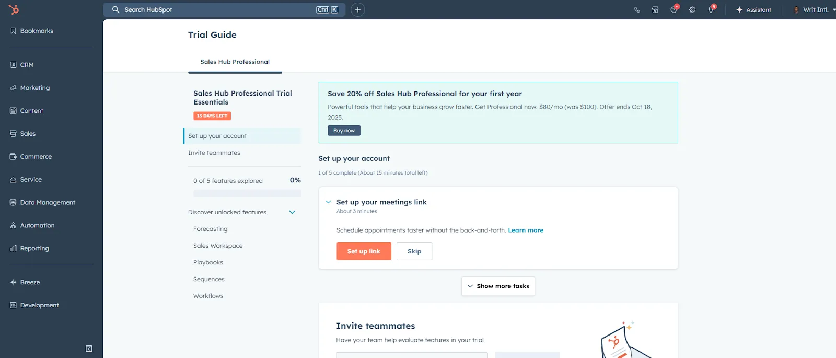
Task: Click the Set up link button
Action: point(364,251)
